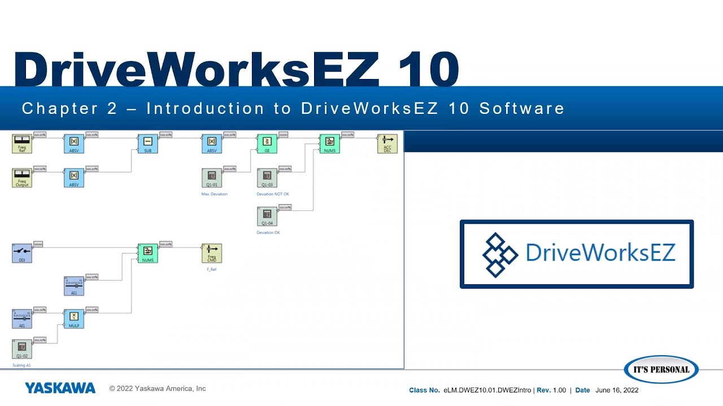Image resolution: width=723 pixels, height=406 pixels.
Task: Select the DI3 digital input switch block
Action: (x=22, y=254)
